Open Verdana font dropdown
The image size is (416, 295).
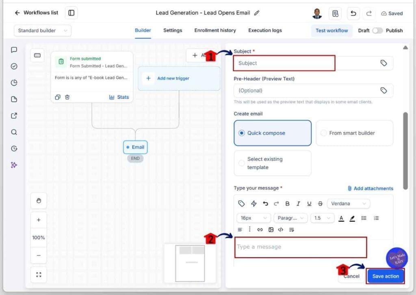point(349,203)
